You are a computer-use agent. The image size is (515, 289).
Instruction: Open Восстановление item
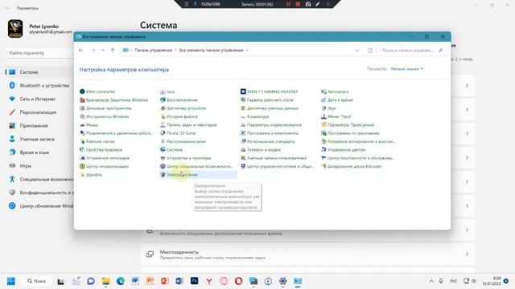[179, 100]
